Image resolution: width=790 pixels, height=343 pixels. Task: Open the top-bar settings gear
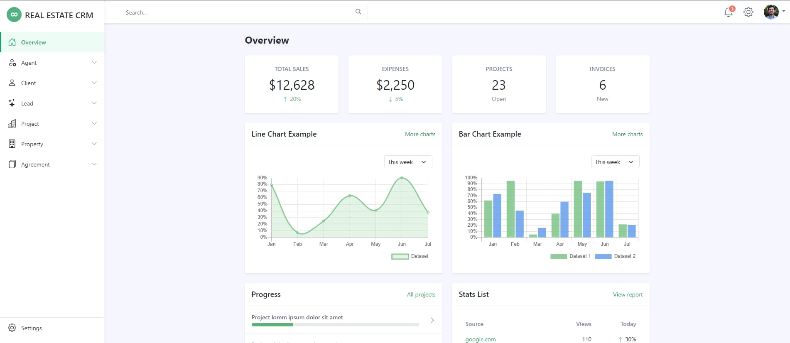[x=748, y=12]
